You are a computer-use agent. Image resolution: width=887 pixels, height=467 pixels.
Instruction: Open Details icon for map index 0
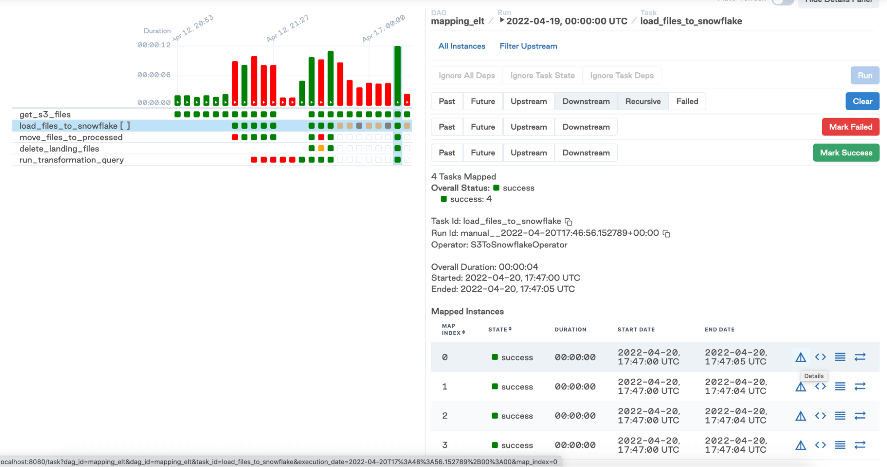(x=800, y=357)
